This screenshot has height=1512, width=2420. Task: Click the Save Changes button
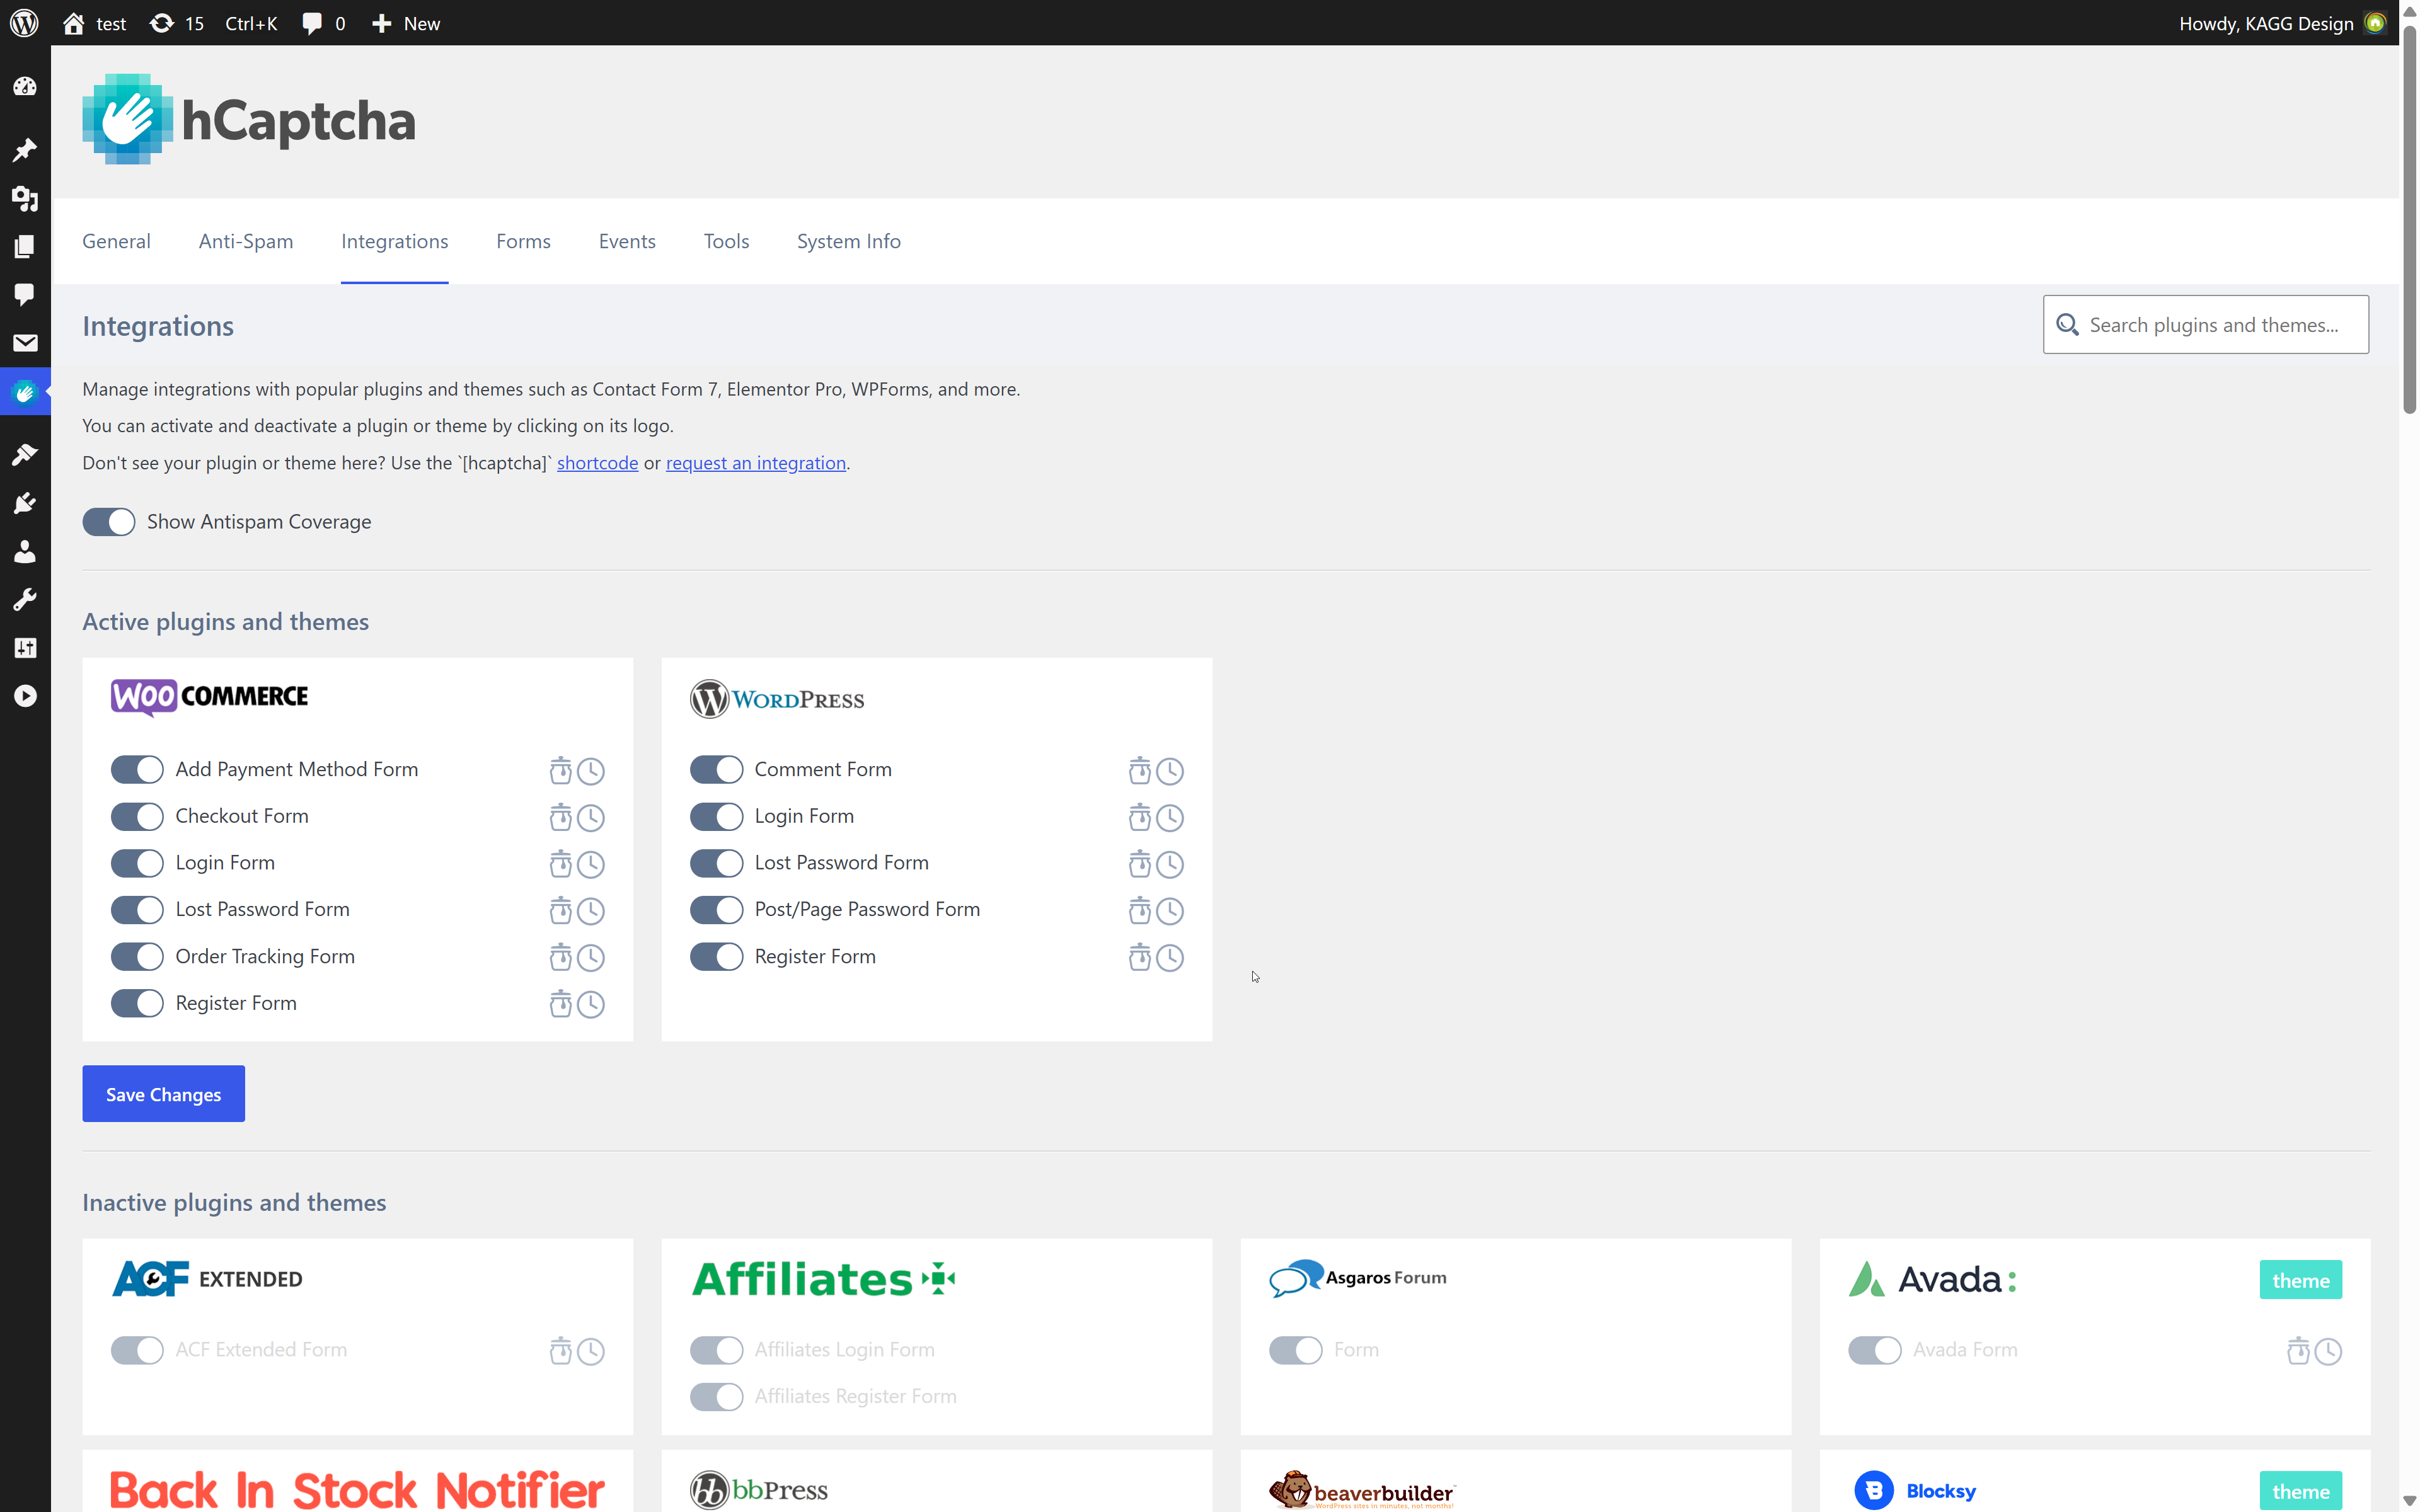coord(163,1094)
